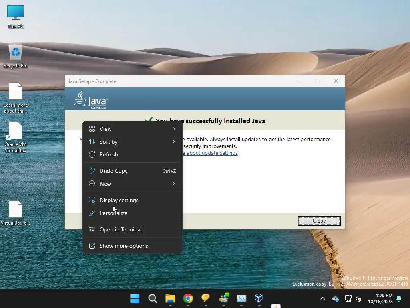Open File Explorer from the taskbar
410x308 pixels.
[x=170, y=298]
